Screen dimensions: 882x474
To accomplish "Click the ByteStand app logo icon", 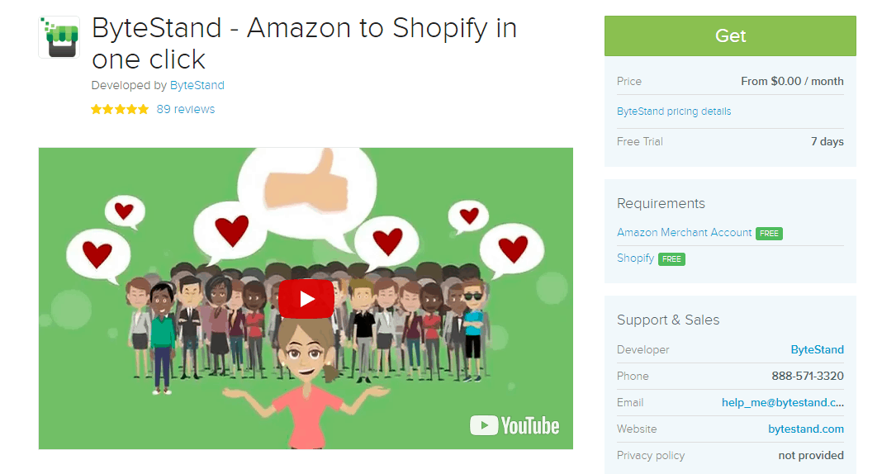I will [59, 37].
